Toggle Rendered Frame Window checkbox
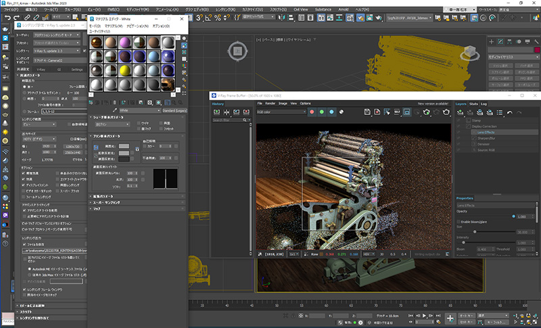Viewport: 541px width, 328px height. 24,289
